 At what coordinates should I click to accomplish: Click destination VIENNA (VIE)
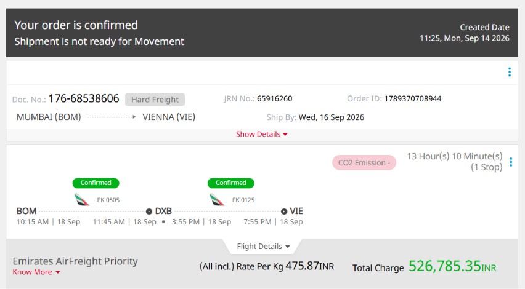coord(169,117)
